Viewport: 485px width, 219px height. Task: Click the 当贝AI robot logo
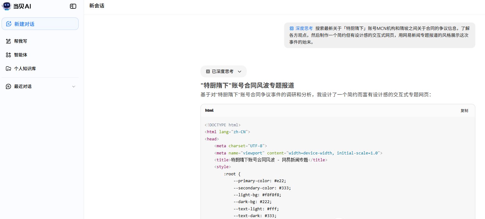coord(7,6)
